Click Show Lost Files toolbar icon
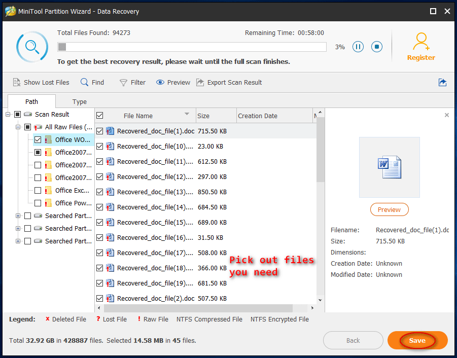Image resolution: width=457 pixels, height=358 pixels. coord(16,82)
